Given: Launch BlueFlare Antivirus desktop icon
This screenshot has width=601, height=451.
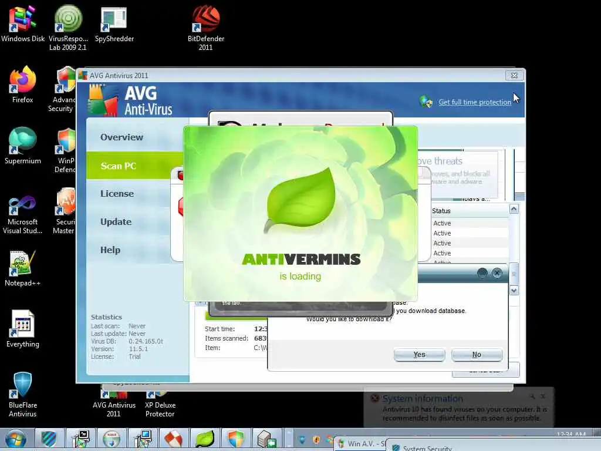Looking at the screenshot, I should tap(23, 395).
